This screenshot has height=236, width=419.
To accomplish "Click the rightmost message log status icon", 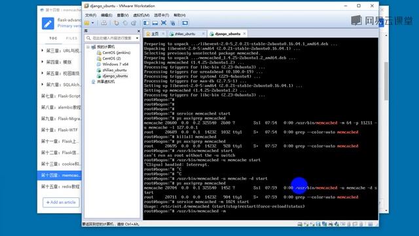I will coord(370,224).
